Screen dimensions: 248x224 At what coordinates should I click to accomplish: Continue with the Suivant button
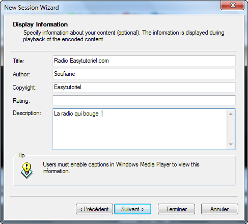pyautogui.click(x=132, y=209)
